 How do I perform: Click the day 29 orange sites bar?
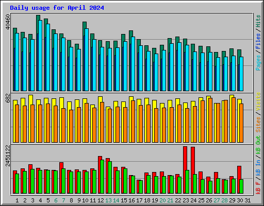(234, 120)
